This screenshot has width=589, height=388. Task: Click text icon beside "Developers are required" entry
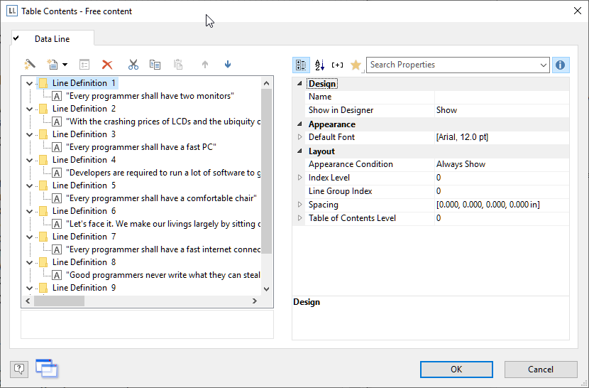[x=57, y=173]
